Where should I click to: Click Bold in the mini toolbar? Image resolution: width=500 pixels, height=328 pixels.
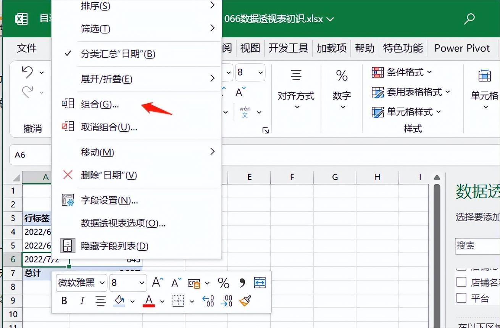coord(64,301)
